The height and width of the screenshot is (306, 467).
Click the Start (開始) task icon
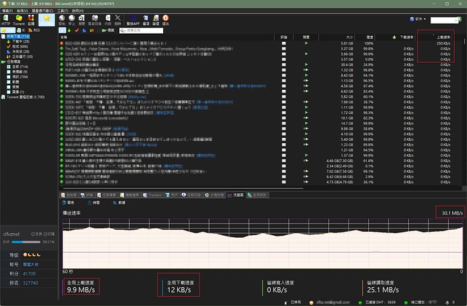(x=62, y=20)
